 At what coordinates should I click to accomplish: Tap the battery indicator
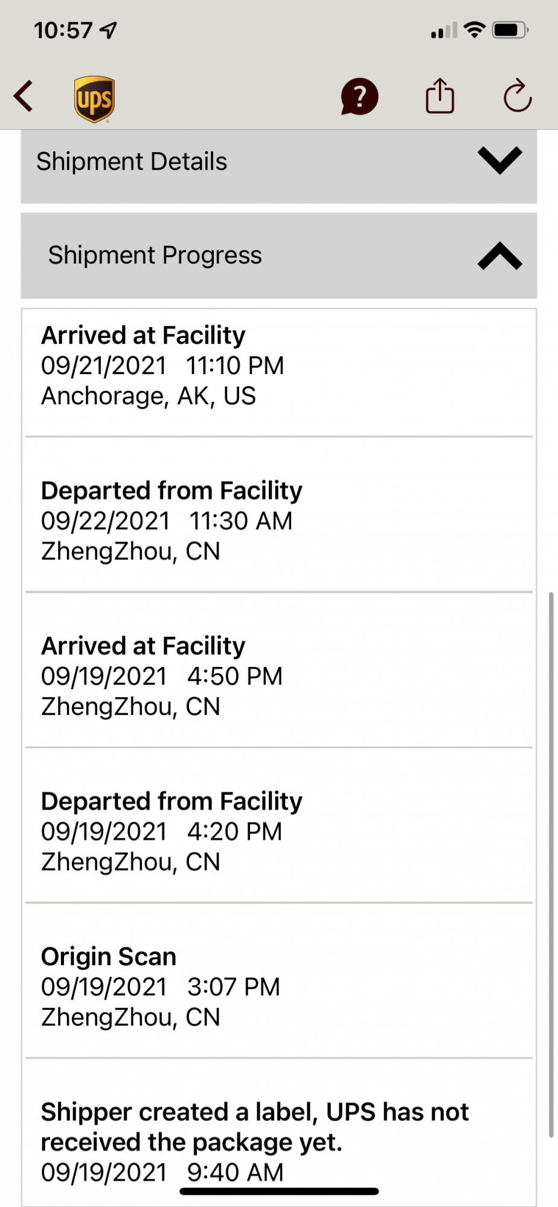coord(510,30)
